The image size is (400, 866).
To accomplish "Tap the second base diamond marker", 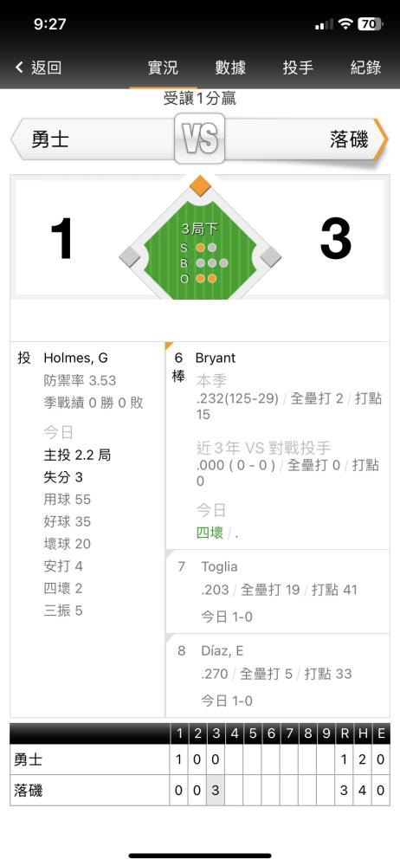I will (200, 185).
